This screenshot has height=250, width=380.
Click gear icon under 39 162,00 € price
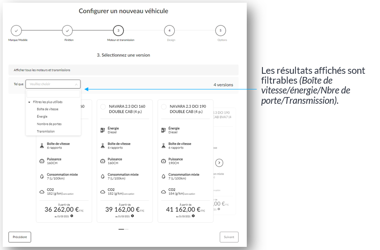[x=132, y=216]
